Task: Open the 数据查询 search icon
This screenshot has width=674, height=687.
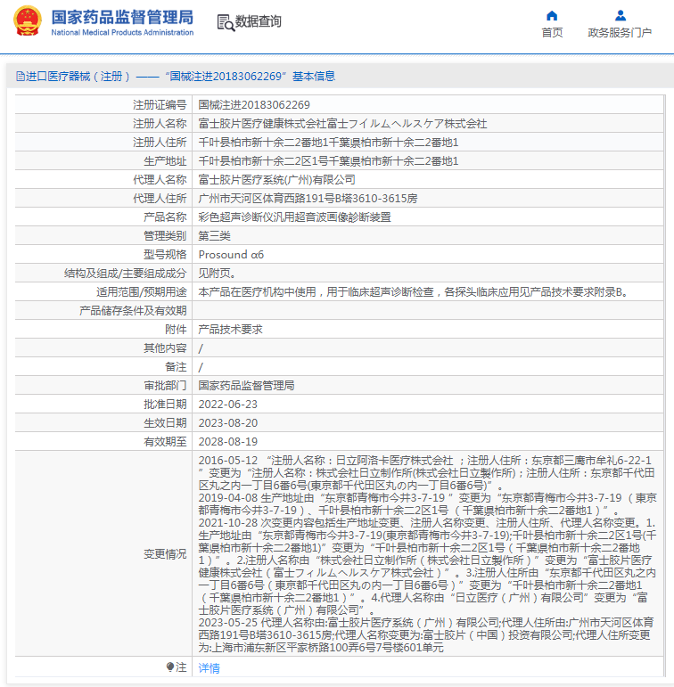Action: click(x=226, y=22)
